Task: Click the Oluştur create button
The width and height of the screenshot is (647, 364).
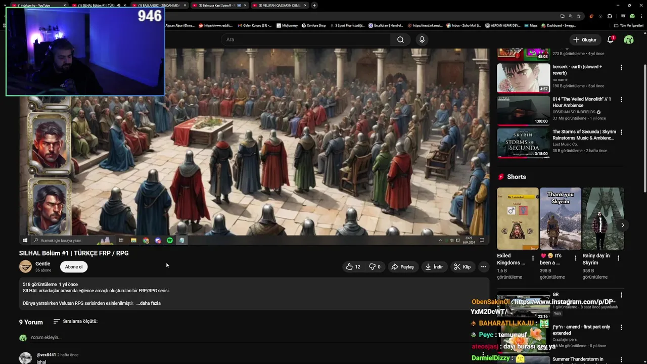Action: [585, 39]
